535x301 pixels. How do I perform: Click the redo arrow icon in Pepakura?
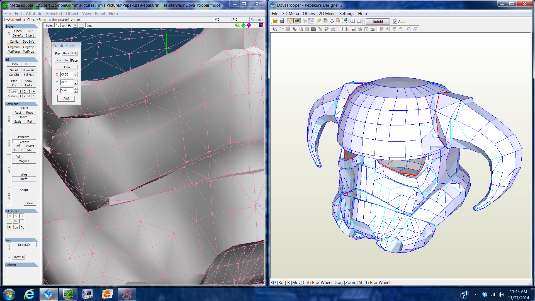[x=333, y=29]
